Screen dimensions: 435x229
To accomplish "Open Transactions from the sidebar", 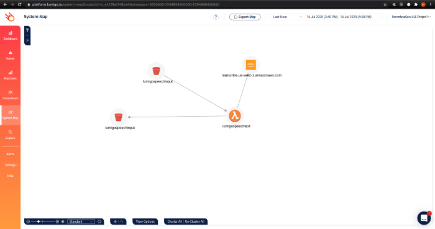I will 11,95.
